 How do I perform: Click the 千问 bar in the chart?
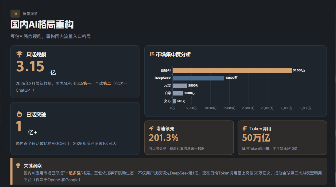(x=178, y=93)
